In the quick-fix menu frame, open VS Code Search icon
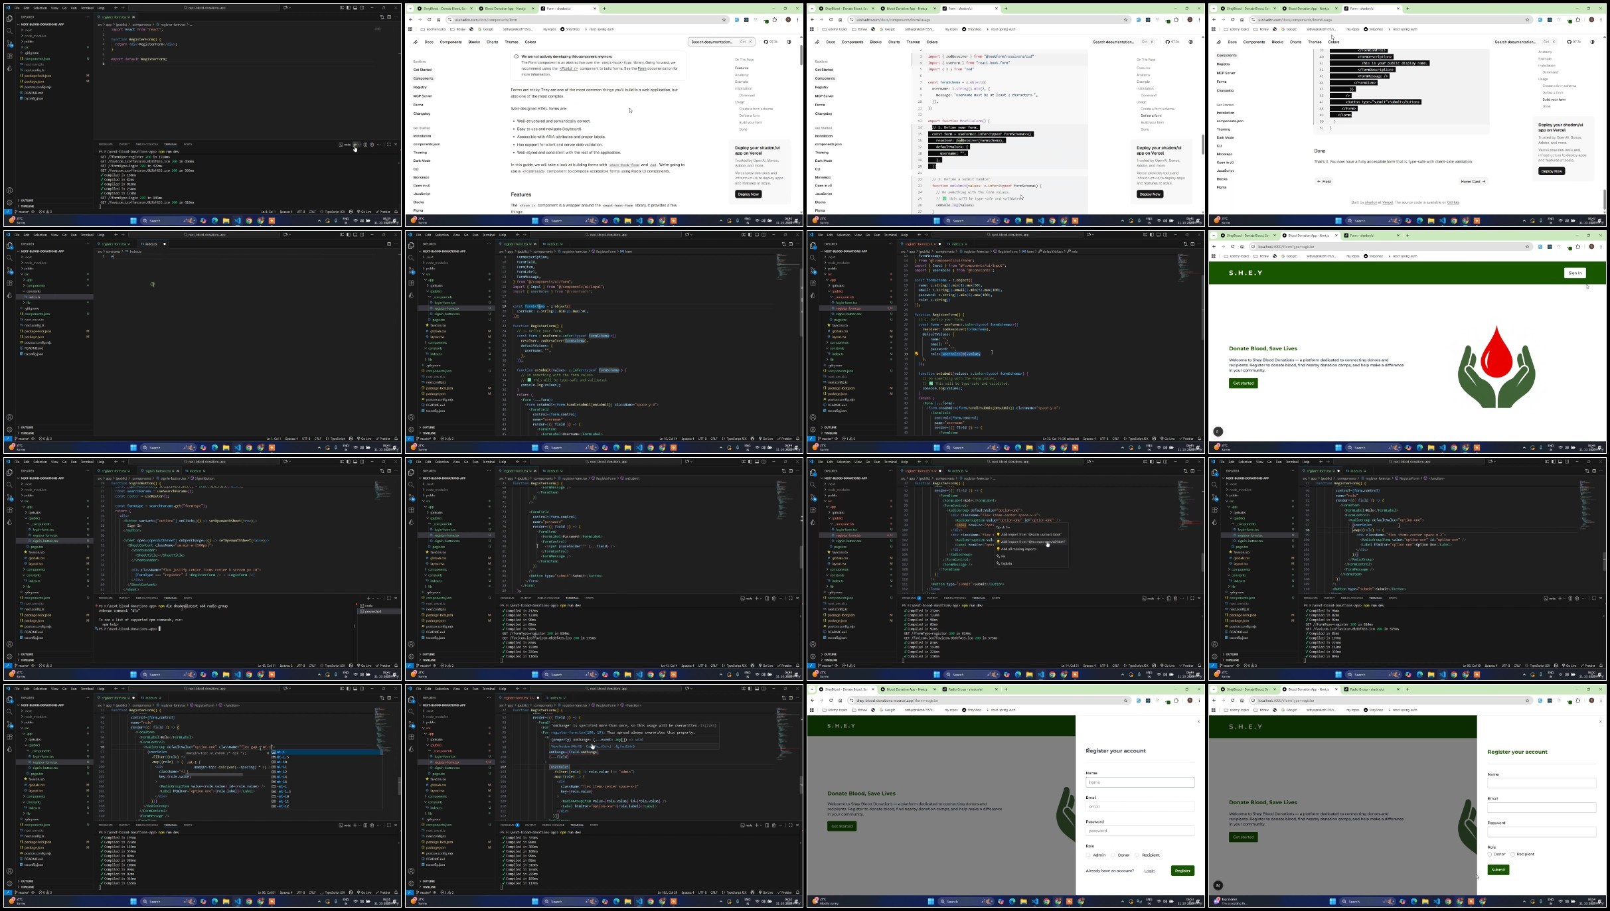 (813, 484)
